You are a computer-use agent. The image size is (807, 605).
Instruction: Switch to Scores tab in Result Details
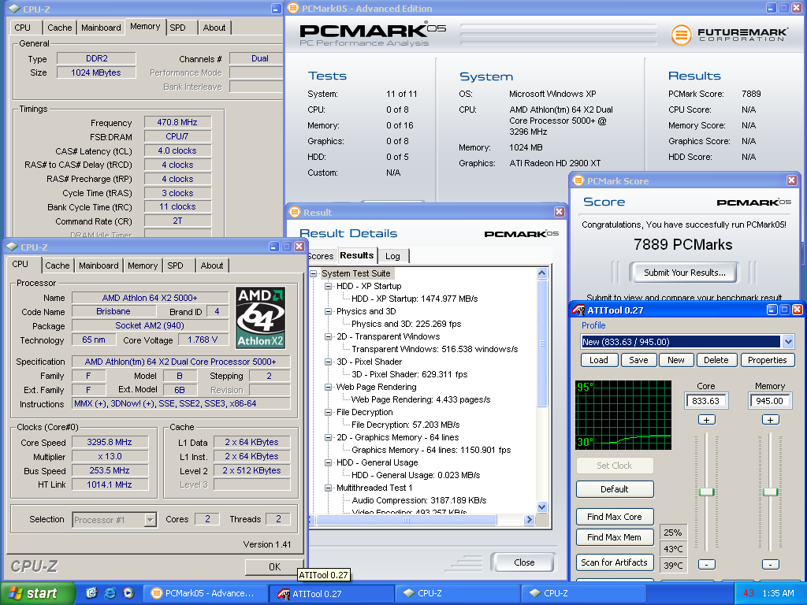pyautogui.click(x=321, y=256)
